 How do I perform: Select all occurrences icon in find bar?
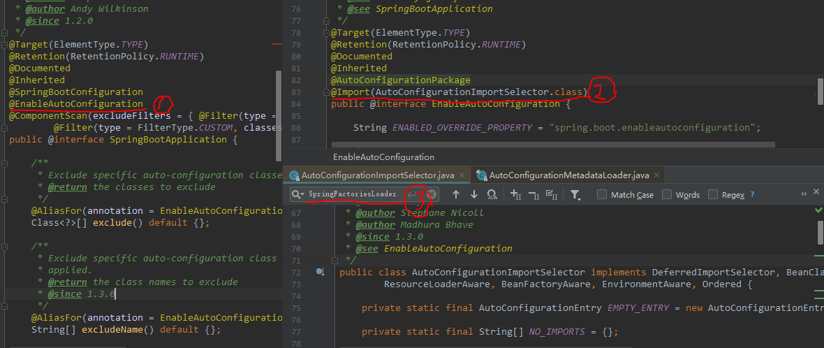point(552,194)
